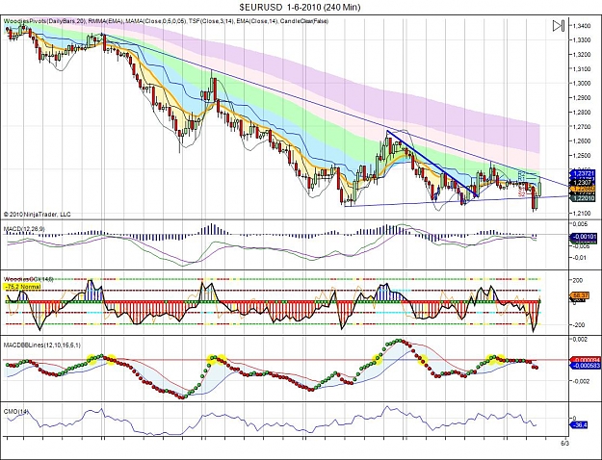Click the yellow -75,2 Normal CCI status label

click(x=23, y=287)
